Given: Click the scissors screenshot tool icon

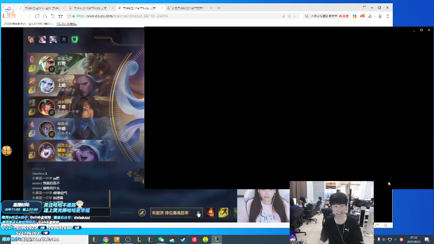Looking at the screenshot, I should point(370,16).
